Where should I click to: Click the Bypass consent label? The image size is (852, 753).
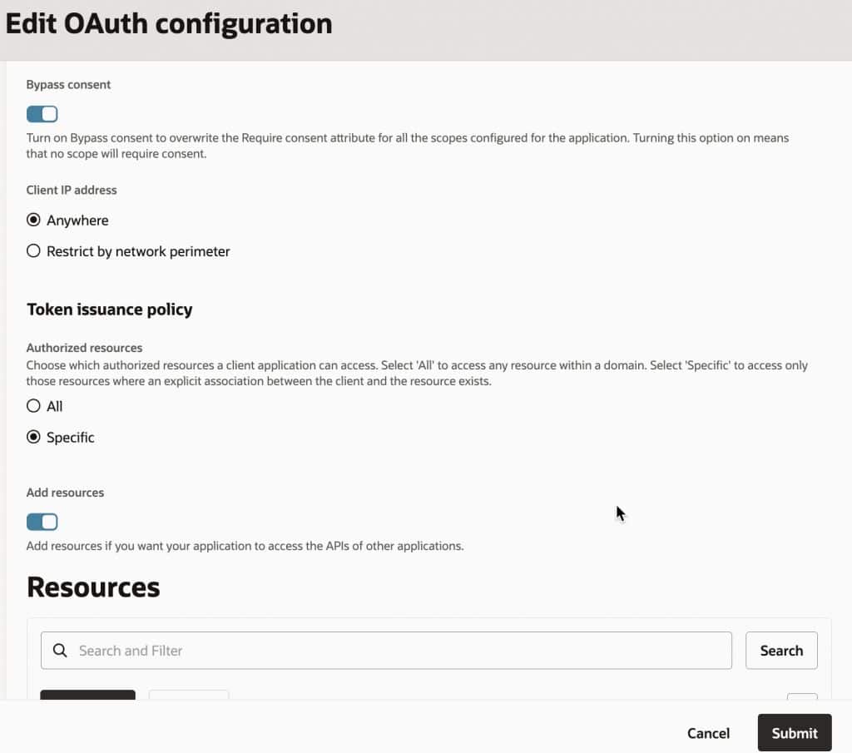[68, 85]
